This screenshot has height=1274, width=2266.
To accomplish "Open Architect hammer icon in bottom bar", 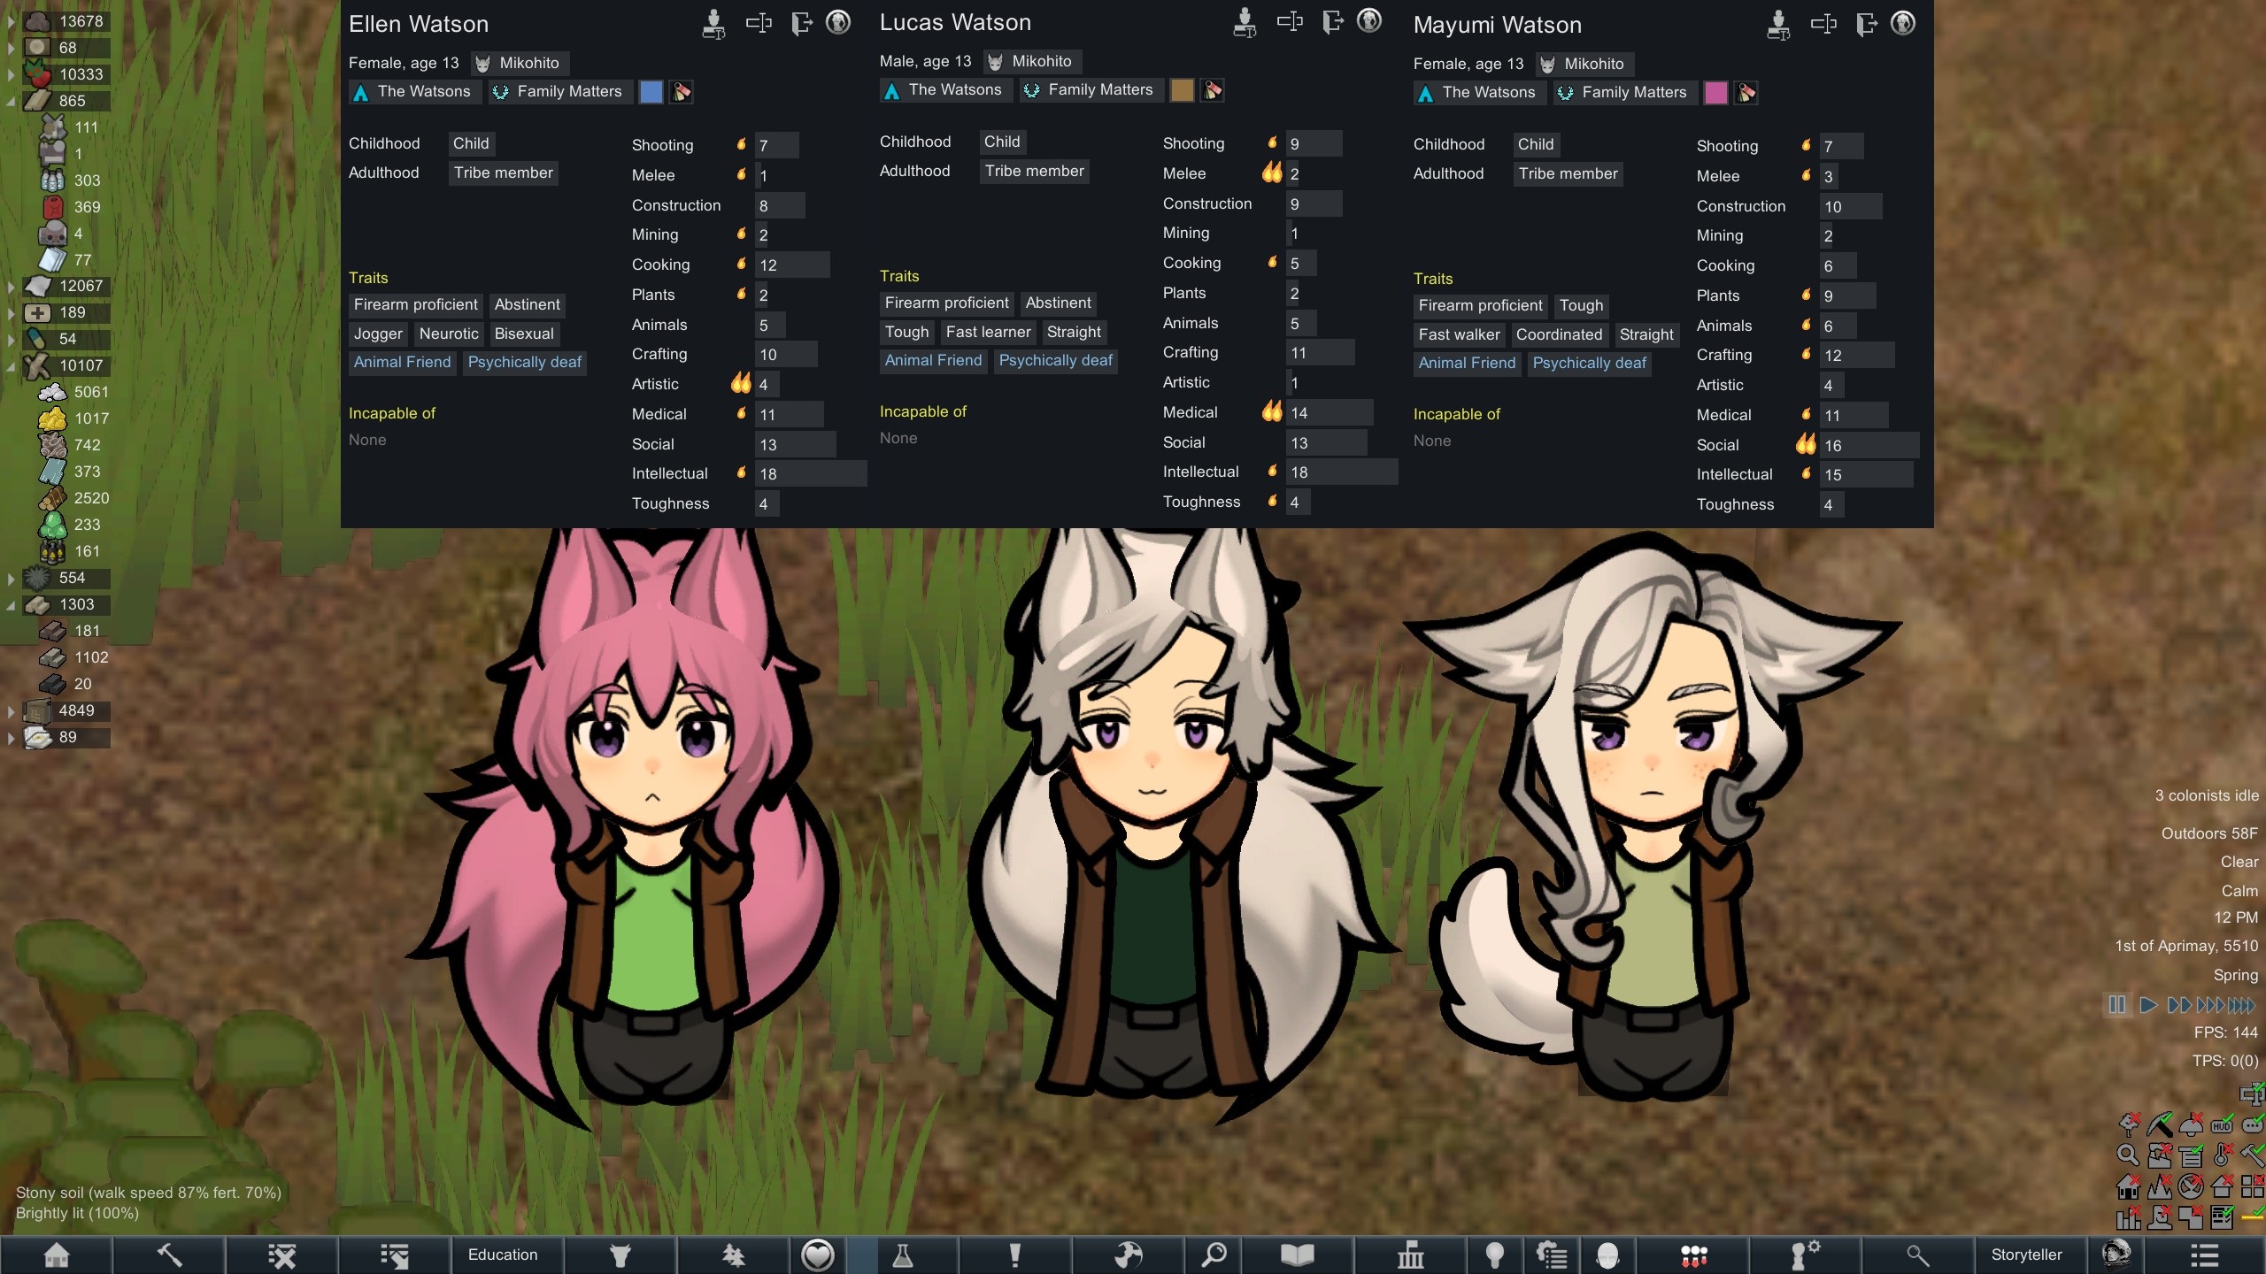I will 169,1255.
